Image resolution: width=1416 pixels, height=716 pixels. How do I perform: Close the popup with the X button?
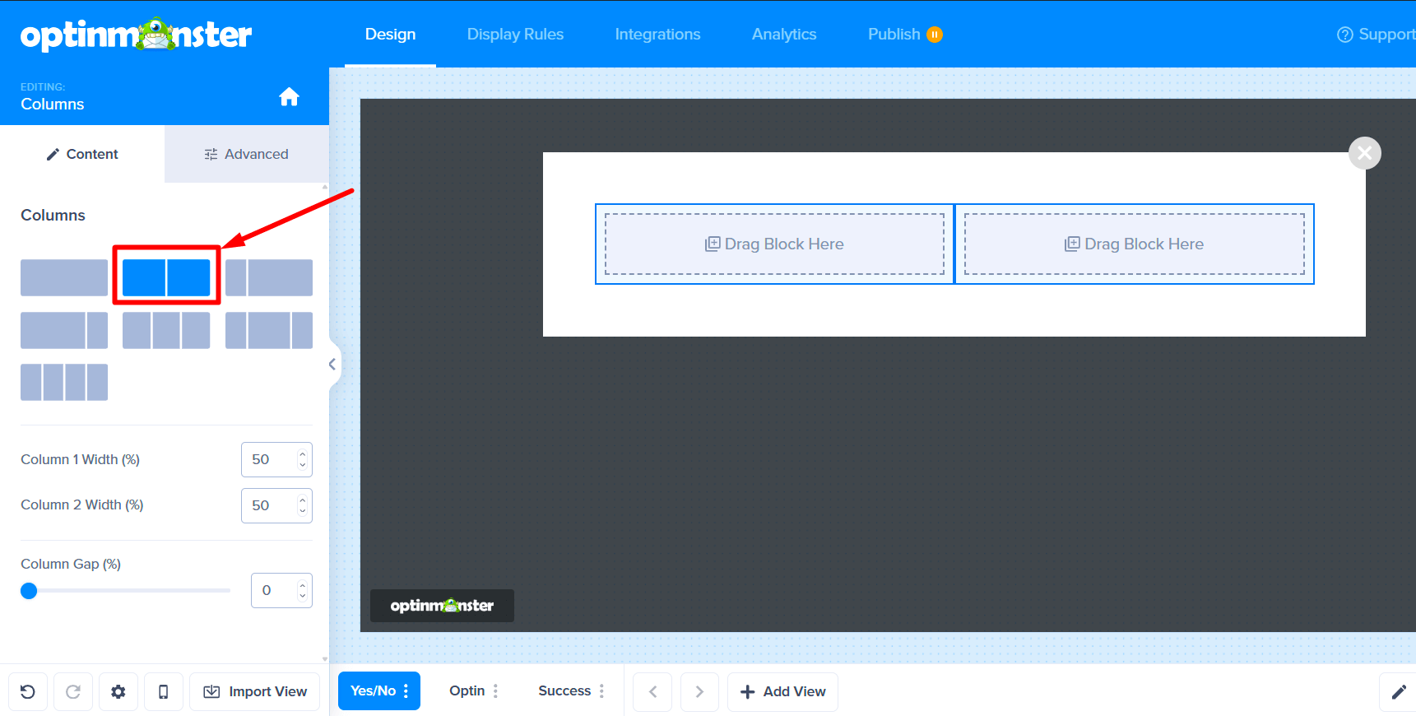coord(1365,153)
